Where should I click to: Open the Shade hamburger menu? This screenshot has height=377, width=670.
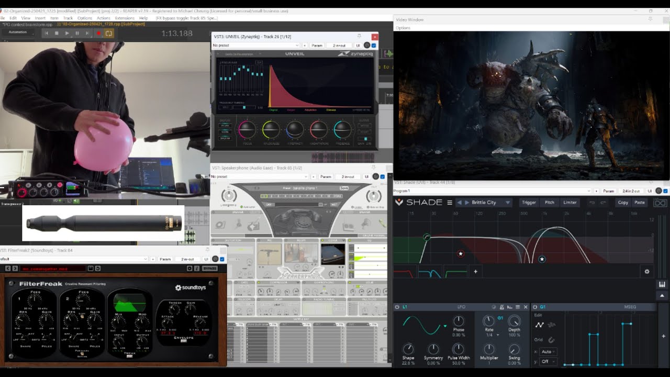click(x=450, y=202)
